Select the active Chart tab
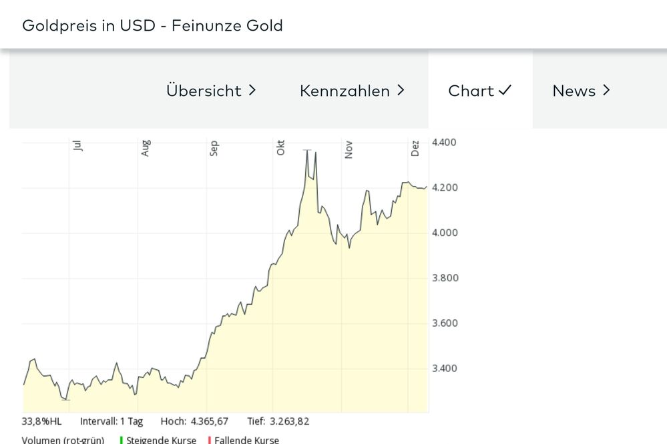Screen dimensions: 667x444 pos(471,91)
